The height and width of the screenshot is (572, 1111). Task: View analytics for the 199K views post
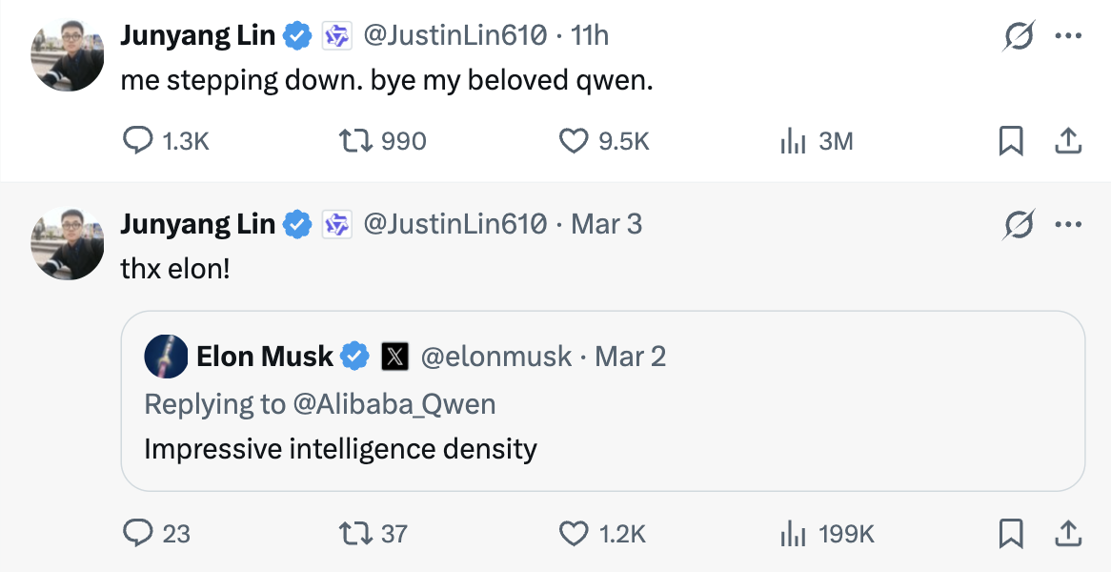pos(794,533)
